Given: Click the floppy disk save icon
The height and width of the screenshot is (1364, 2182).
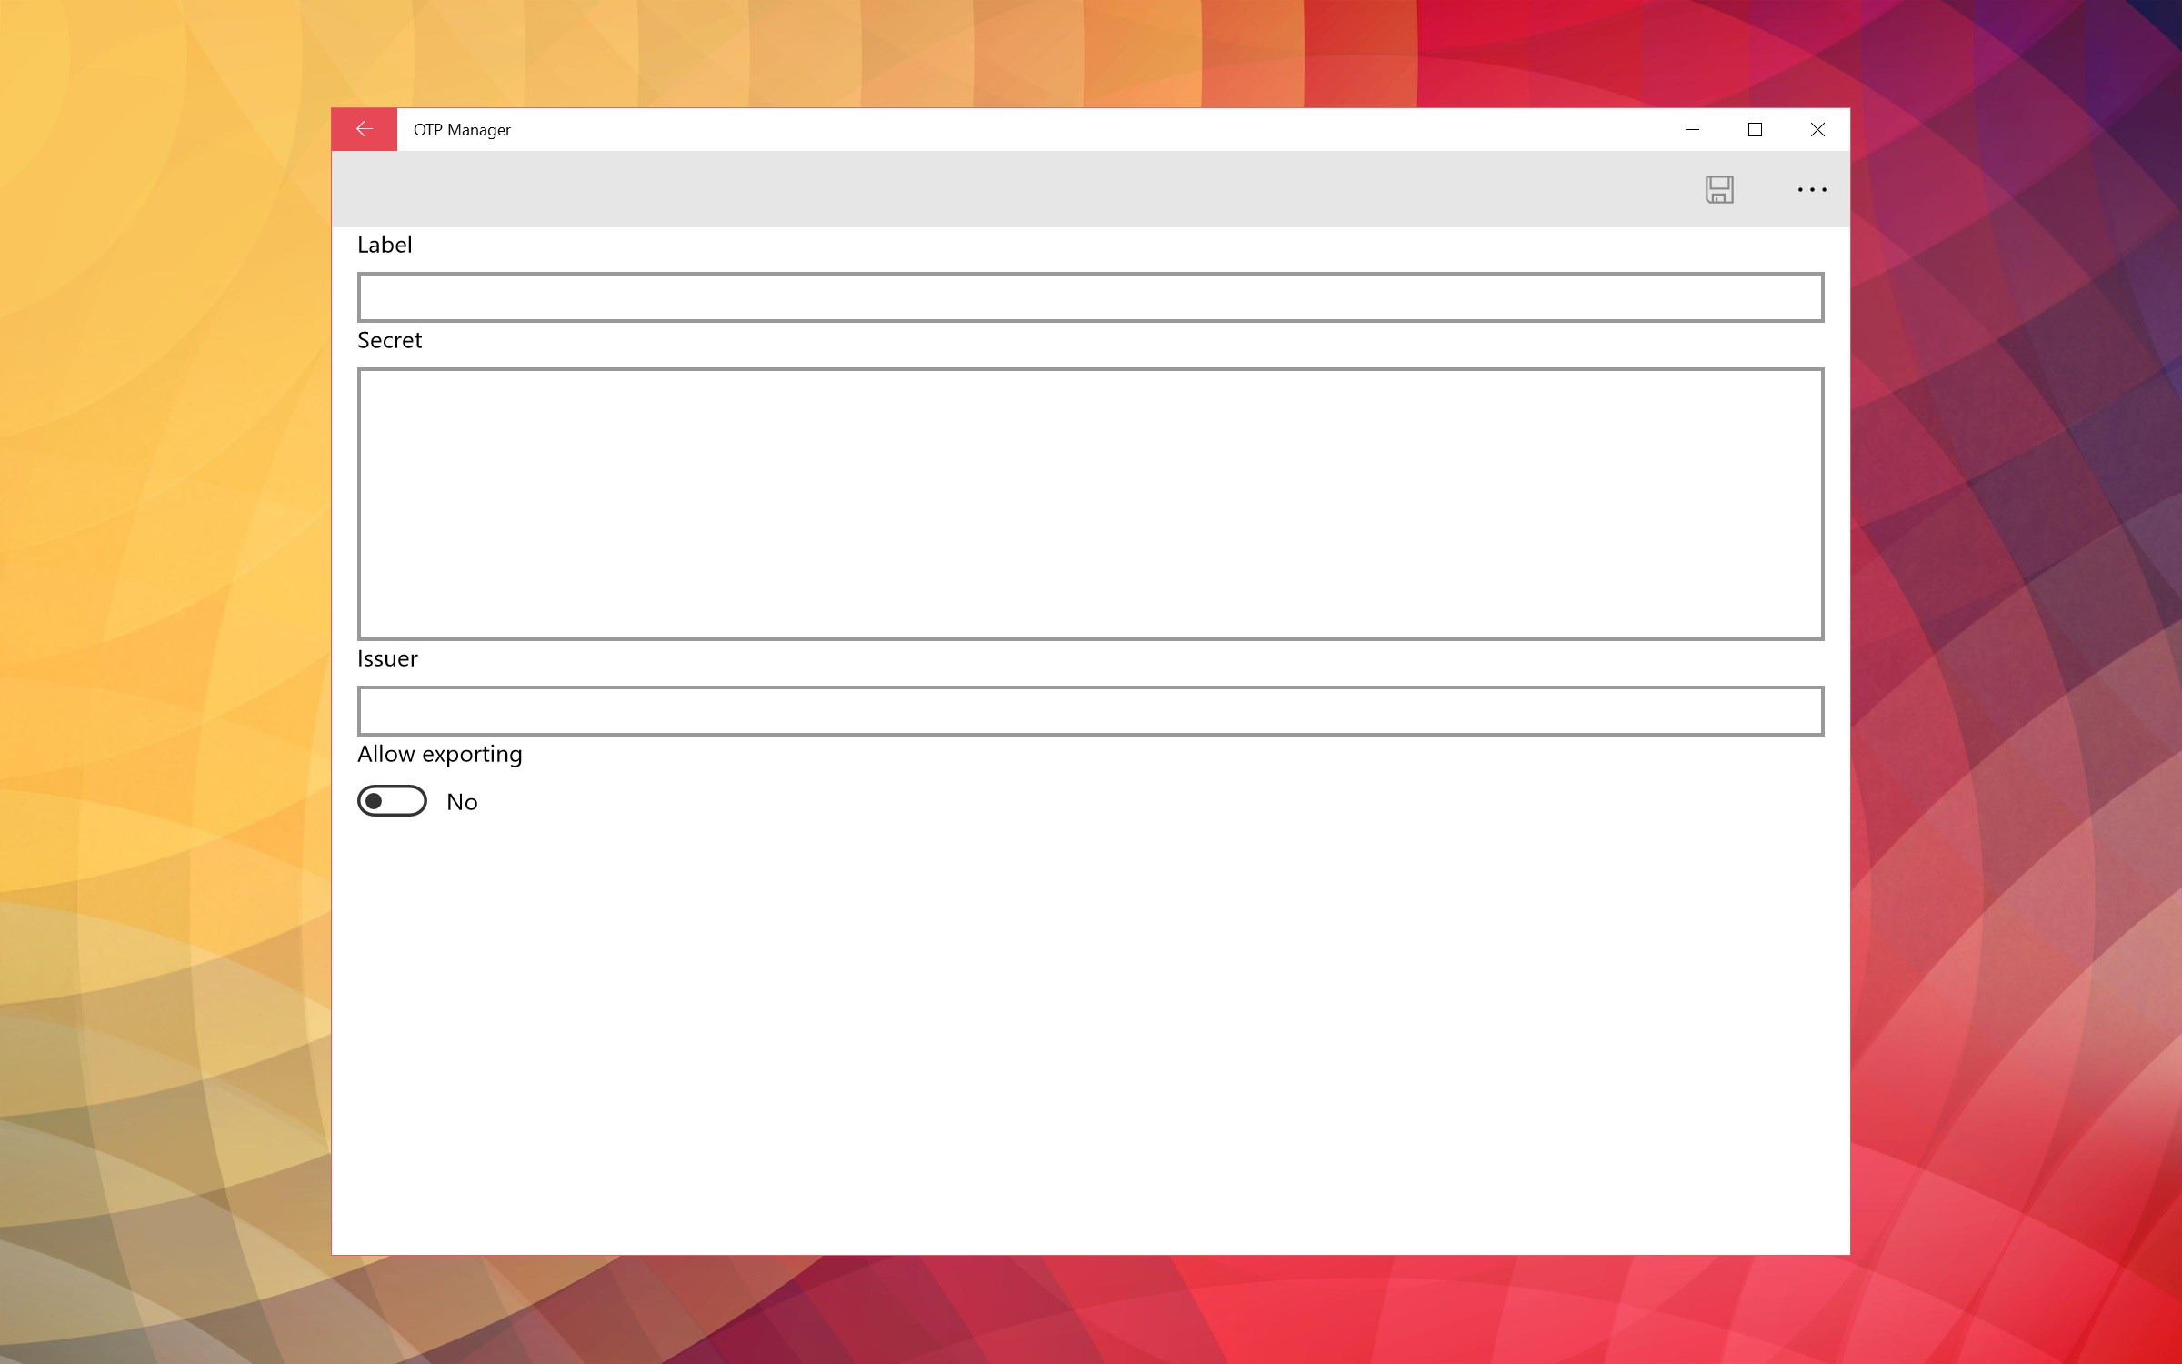Looking at the screenshot, I should pos(1718,189).
